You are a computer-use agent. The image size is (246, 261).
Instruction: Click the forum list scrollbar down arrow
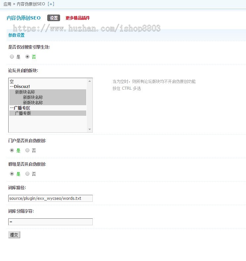click(90, 129)
